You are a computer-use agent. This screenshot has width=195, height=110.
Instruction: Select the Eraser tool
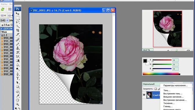(18, 56)
